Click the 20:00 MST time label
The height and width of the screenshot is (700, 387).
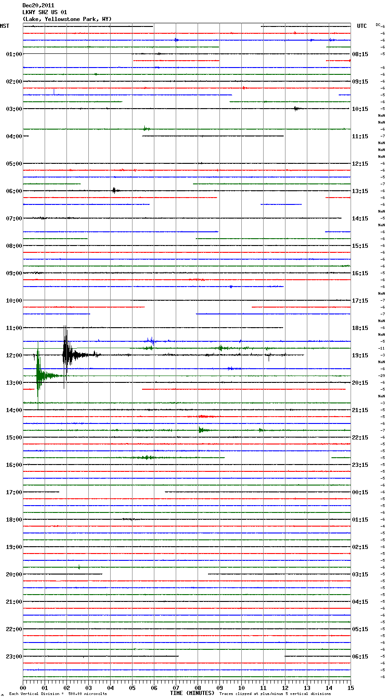(x=14, y=575)
